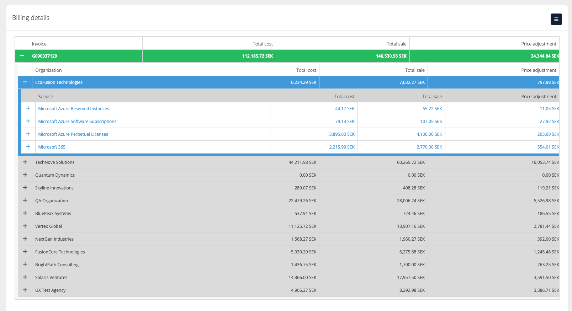The height and width of the screenshot is (311, 572).
Task: Select the Vertex Global row name
Action: (x=48, y=226)
